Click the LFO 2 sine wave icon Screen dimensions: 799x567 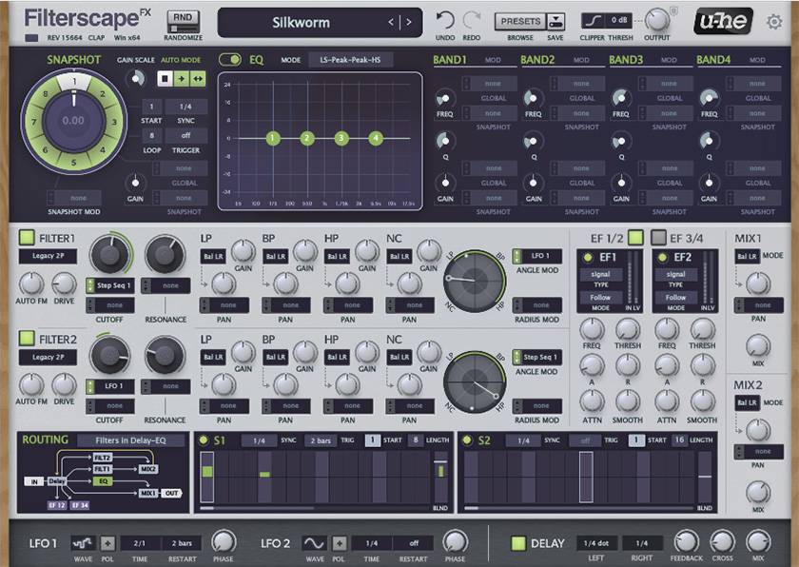pos(314,543)
